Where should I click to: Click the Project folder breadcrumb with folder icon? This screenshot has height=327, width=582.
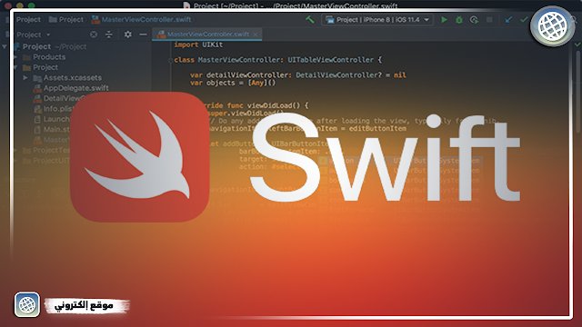pyautogui.click(x=66, y=19)
